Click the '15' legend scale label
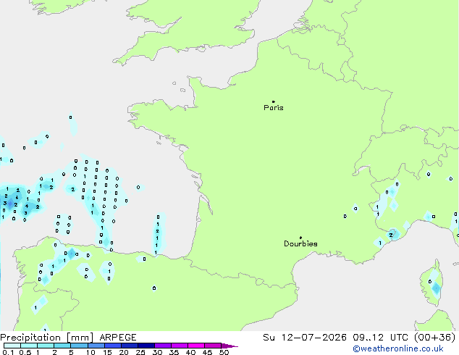Viewport: 459px width, 355px height. [x=107, y=352]
